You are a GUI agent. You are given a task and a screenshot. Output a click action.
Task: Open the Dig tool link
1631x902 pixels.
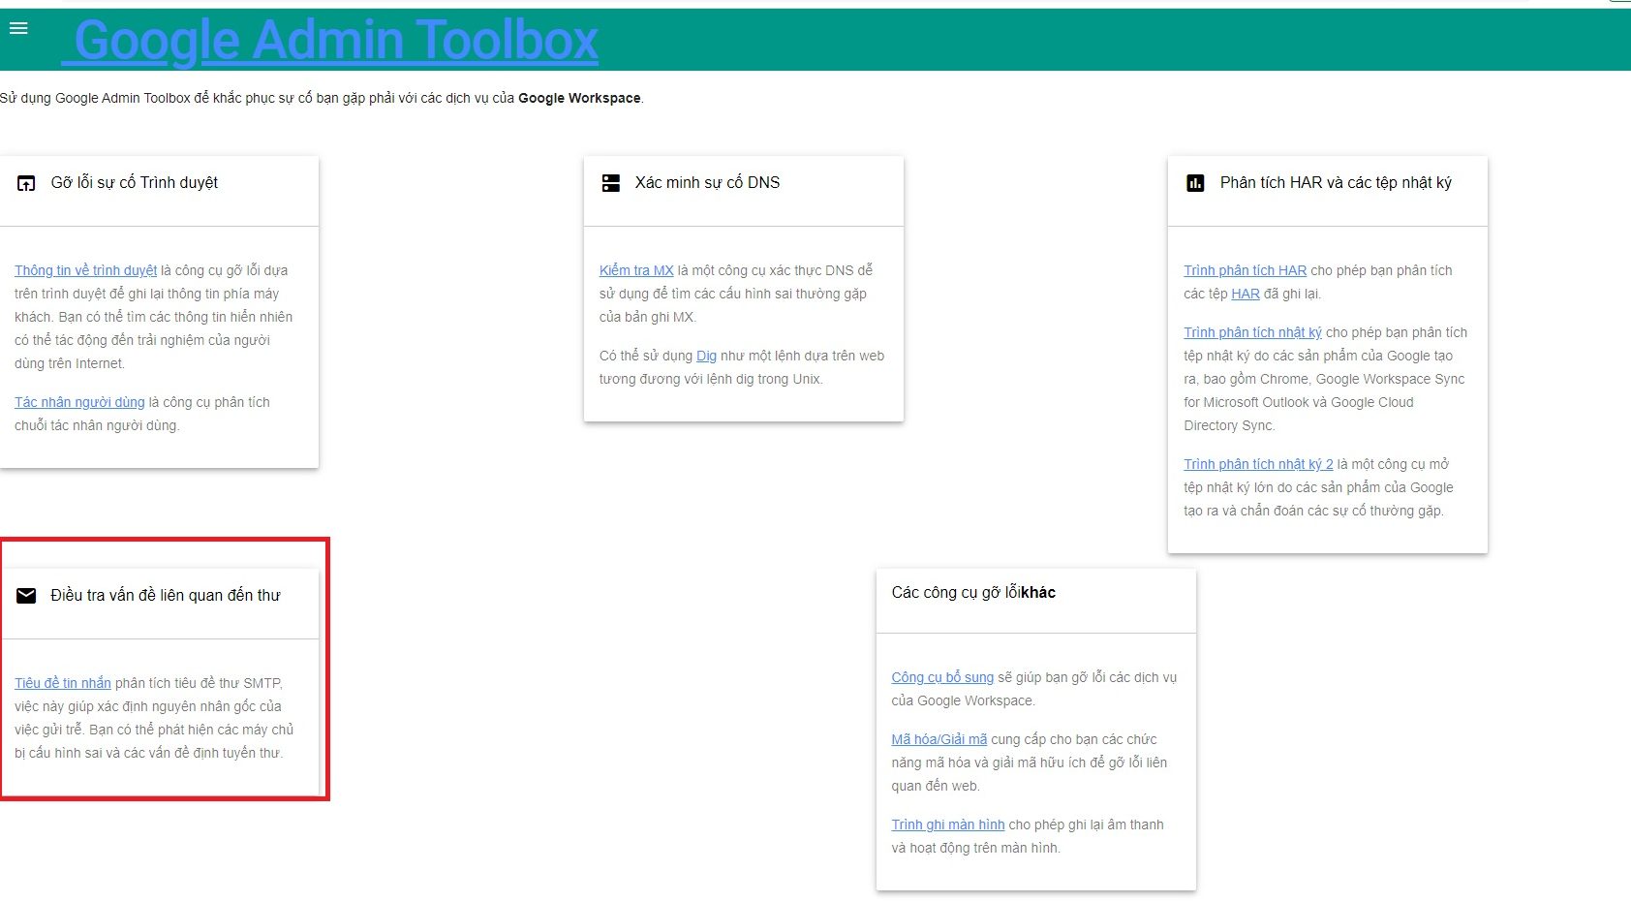point(706,356)
